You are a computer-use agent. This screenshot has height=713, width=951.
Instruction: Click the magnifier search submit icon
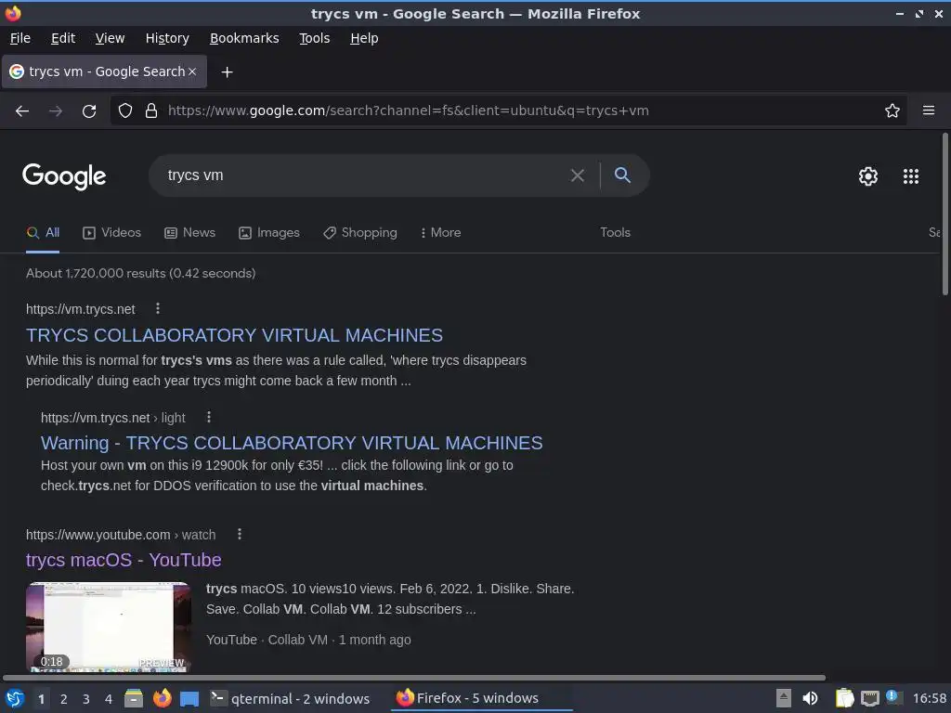click(622, 175)
